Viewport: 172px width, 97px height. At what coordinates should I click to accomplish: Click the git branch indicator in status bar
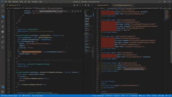9,96
